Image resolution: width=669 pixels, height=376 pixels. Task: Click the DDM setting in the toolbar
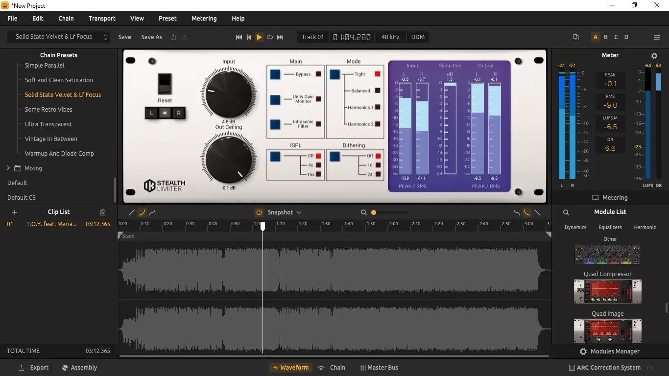pos(418,37)
